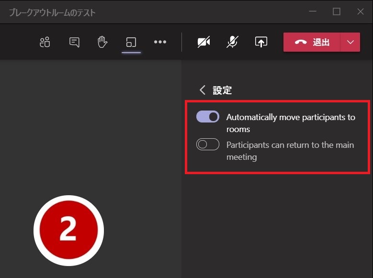The width and height of the screenshot is (373, 278).
Task: Open the share content icon
Action: [261, 42]
